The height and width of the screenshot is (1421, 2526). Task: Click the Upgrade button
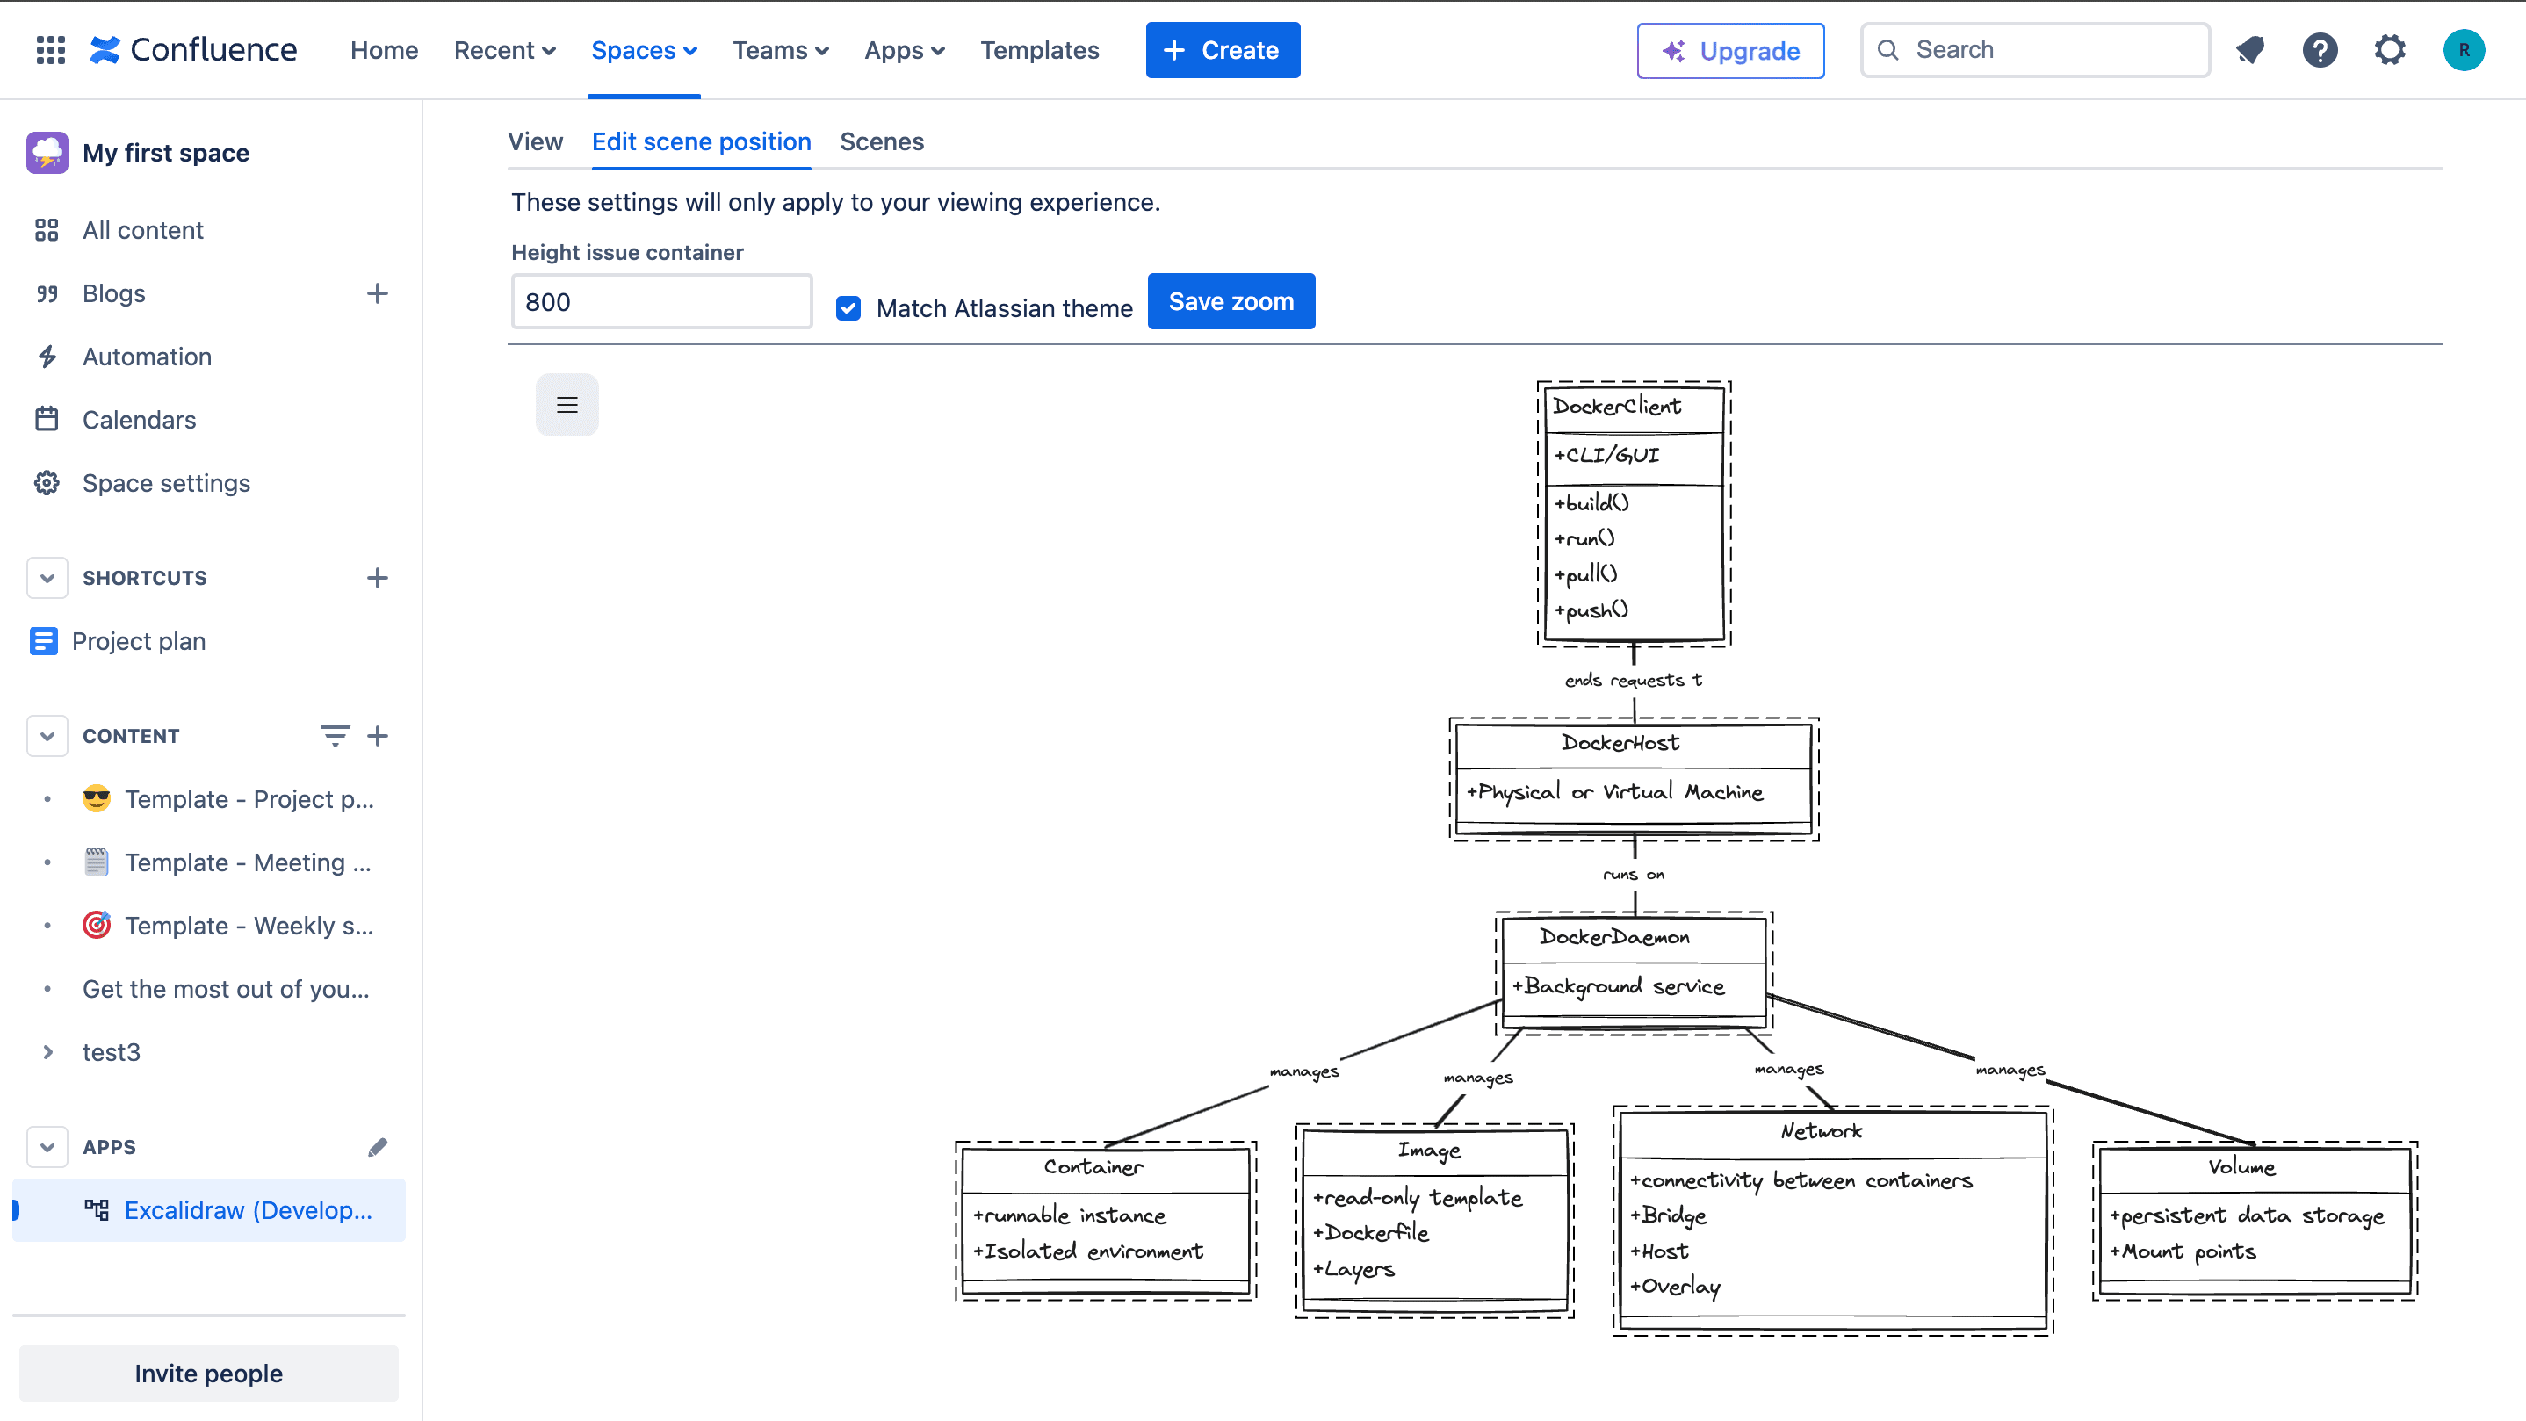tap(1729, 50)
